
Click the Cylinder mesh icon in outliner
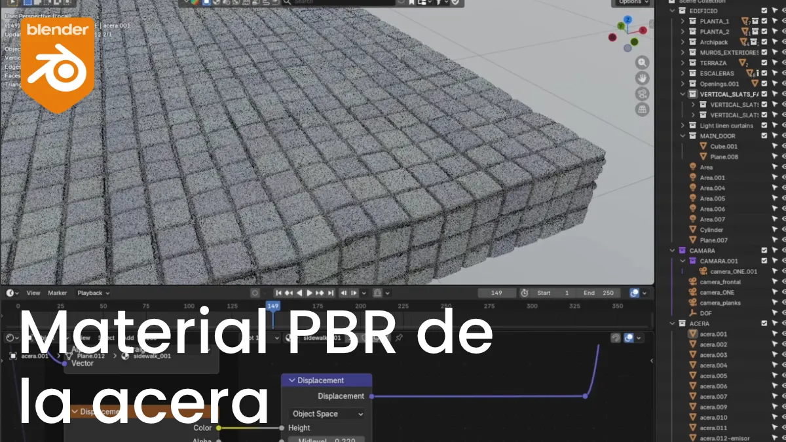pos(693,230)
